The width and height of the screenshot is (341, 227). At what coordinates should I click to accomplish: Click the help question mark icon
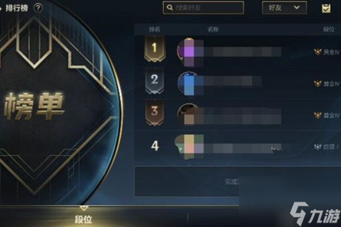pos(38,8)
